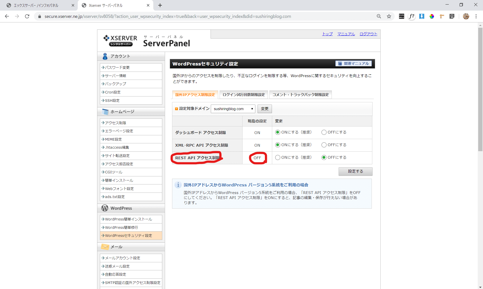Open エラーページ設定 in sidebar
The height and width of the screenshot is (289, 483).
pyautogui.click(x=131, y=131)
